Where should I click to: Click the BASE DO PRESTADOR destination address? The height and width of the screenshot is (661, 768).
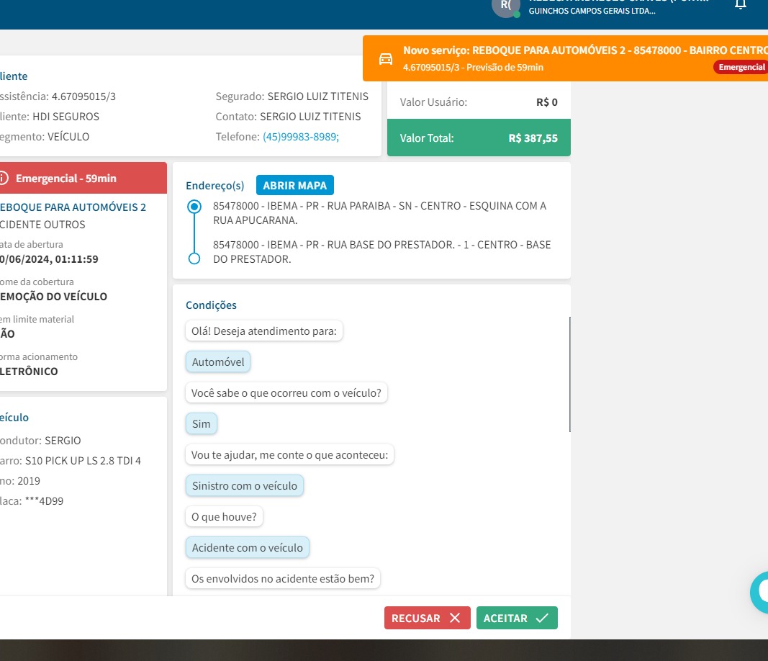tap(382, 252)
